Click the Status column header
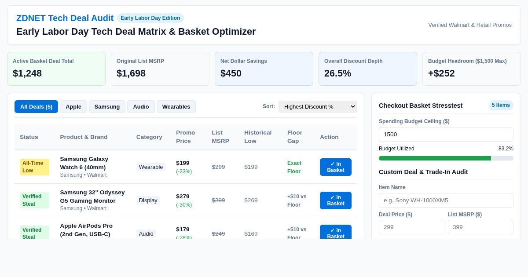The height and width of the screenshot is (277, 528). (29, 137)
